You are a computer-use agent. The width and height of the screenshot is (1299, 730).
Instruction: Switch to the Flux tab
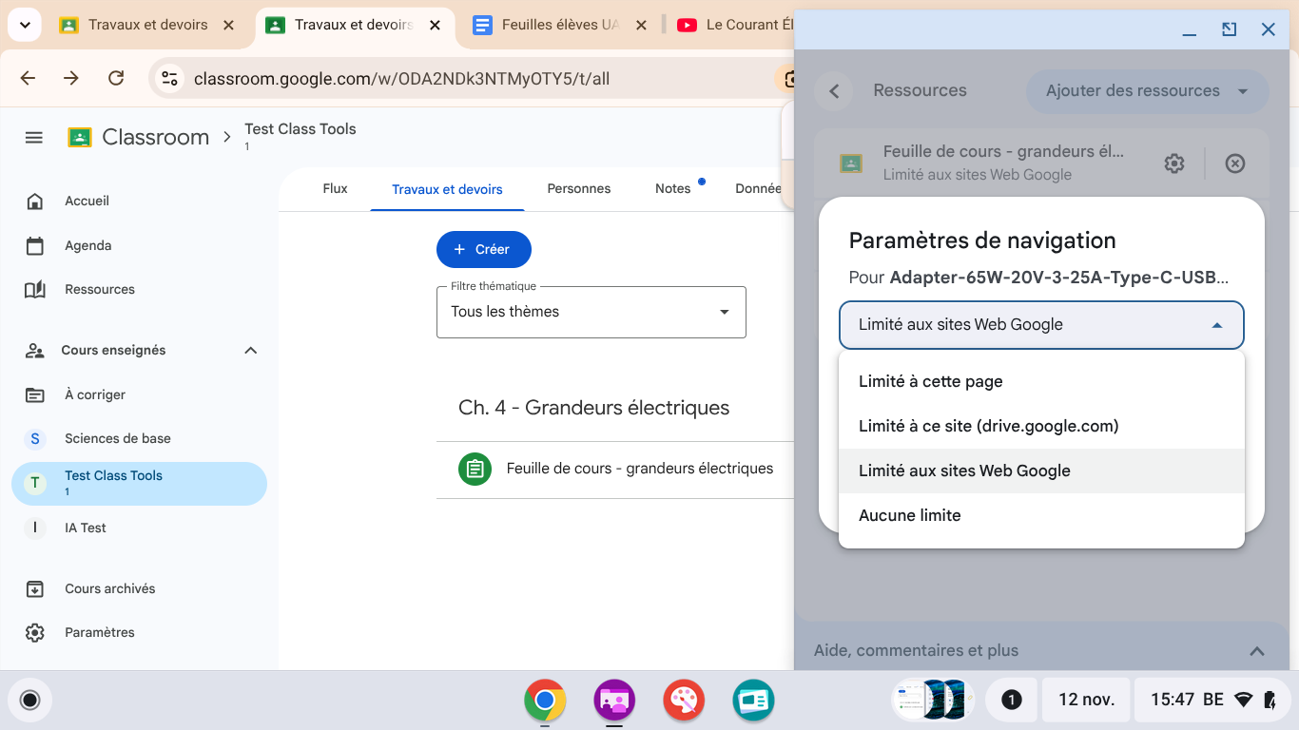[335, 188]
